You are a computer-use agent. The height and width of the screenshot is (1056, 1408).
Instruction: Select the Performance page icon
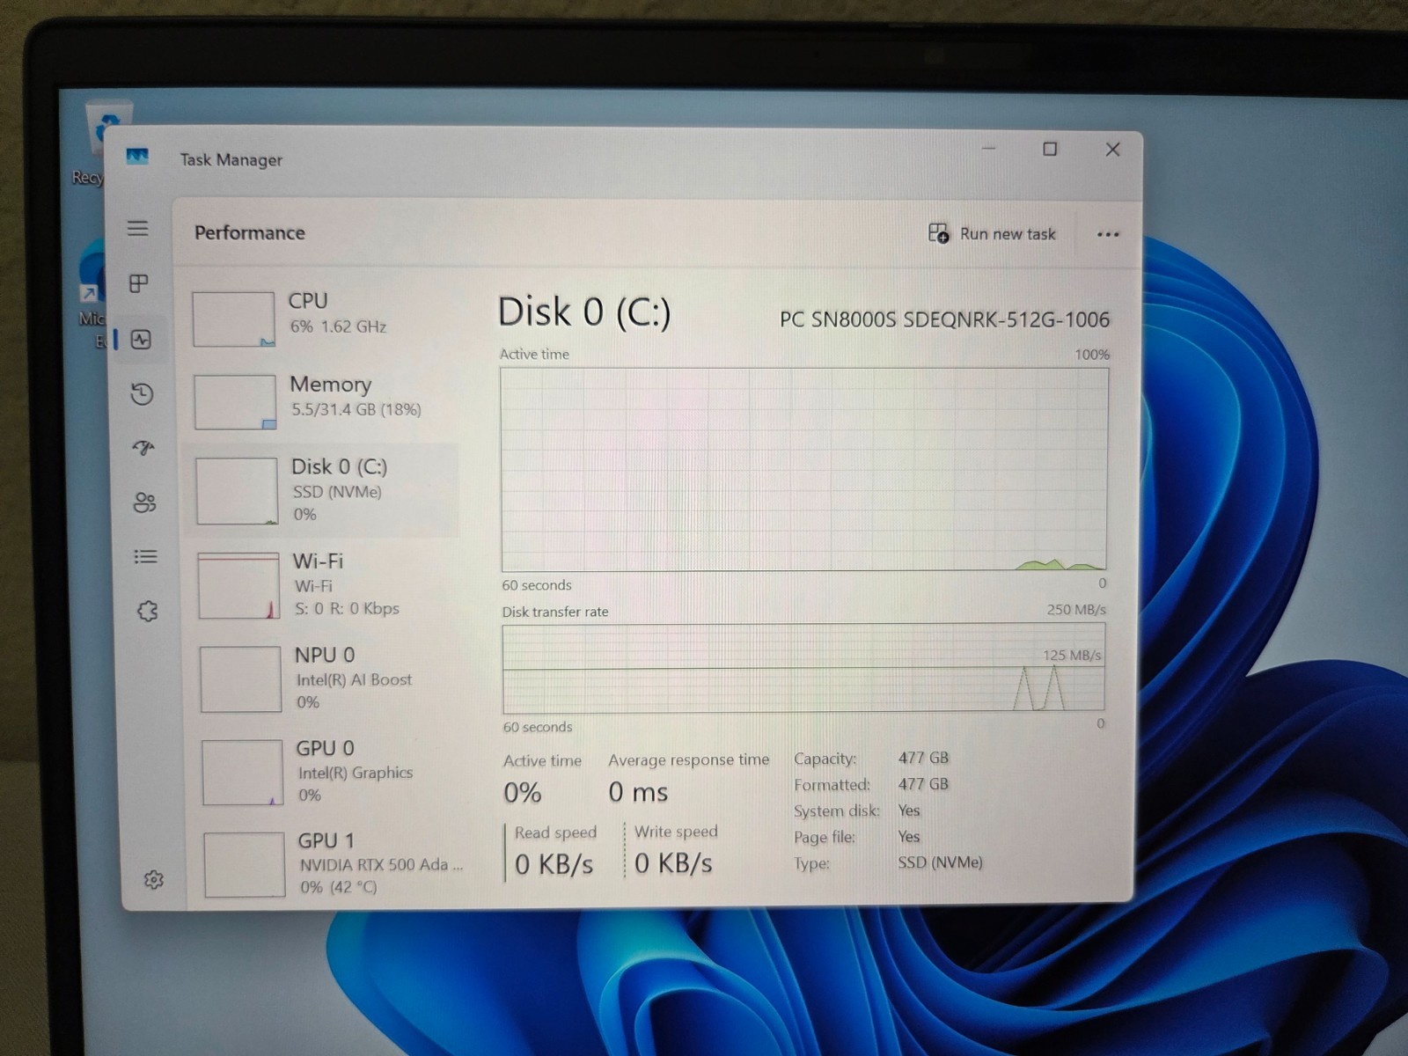coord(141,340)
